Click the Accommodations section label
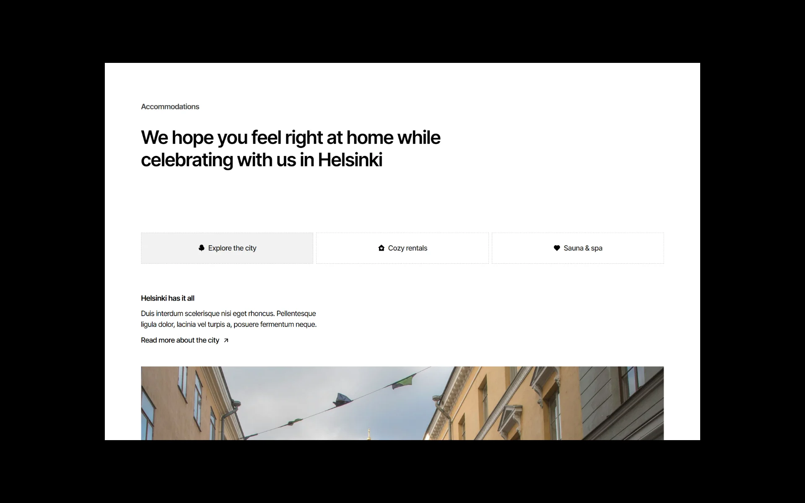 coord(170,106)
